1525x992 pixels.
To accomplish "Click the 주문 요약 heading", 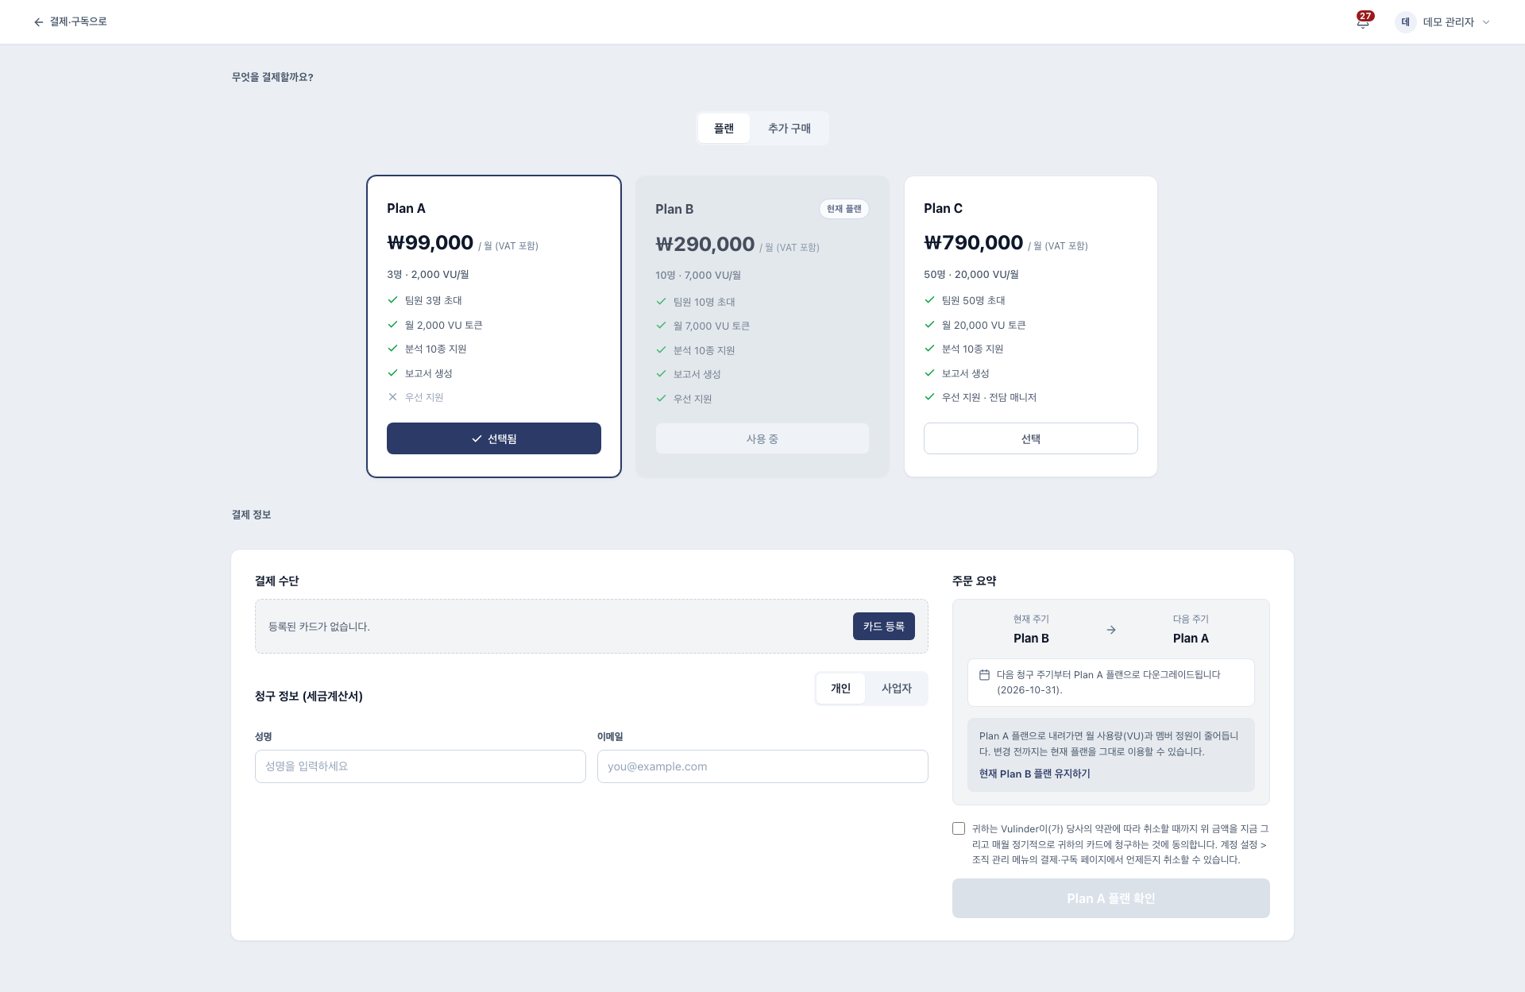I will tap(975, 581).
